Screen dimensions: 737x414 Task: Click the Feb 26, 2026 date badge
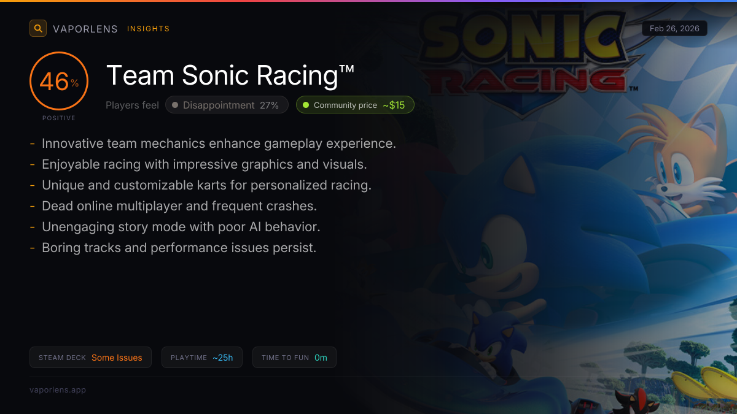[x=674, y=28]
